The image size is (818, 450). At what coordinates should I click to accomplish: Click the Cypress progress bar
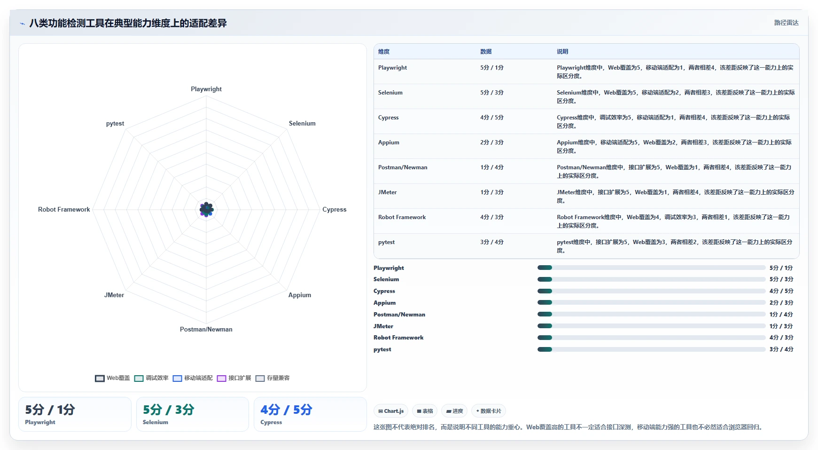click(x=652, y=291)
